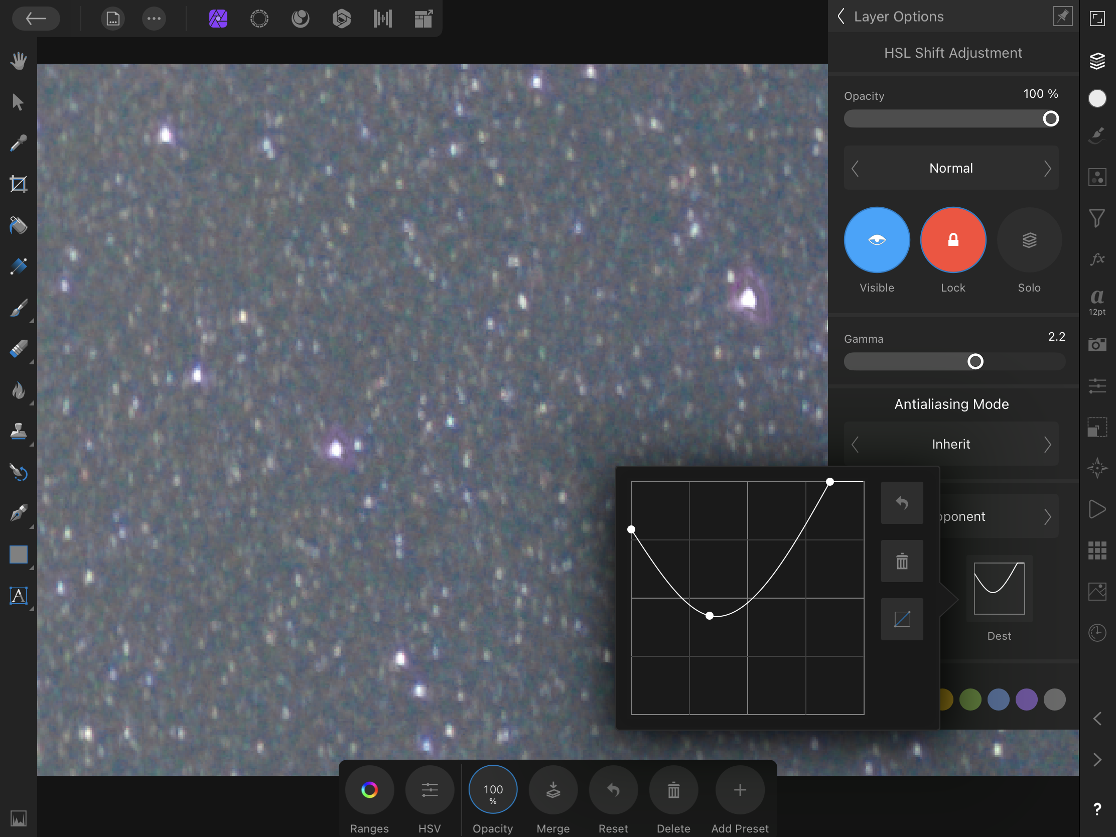Add Preset from the adjustment
Screen dimensions: 1116x837
pos(740,789)
